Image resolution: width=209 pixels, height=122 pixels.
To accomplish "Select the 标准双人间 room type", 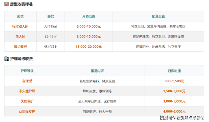I will tap(20, 27).
